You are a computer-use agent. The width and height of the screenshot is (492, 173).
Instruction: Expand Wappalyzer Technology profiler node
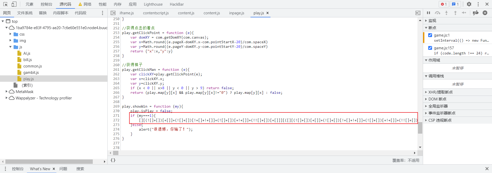click(6, 98)
